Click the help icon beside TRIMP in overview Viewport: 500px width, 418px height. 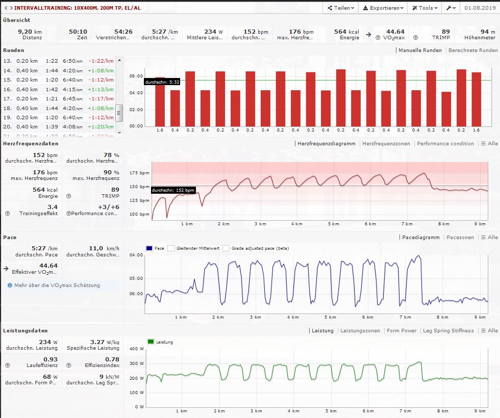[x=415, y=37]
